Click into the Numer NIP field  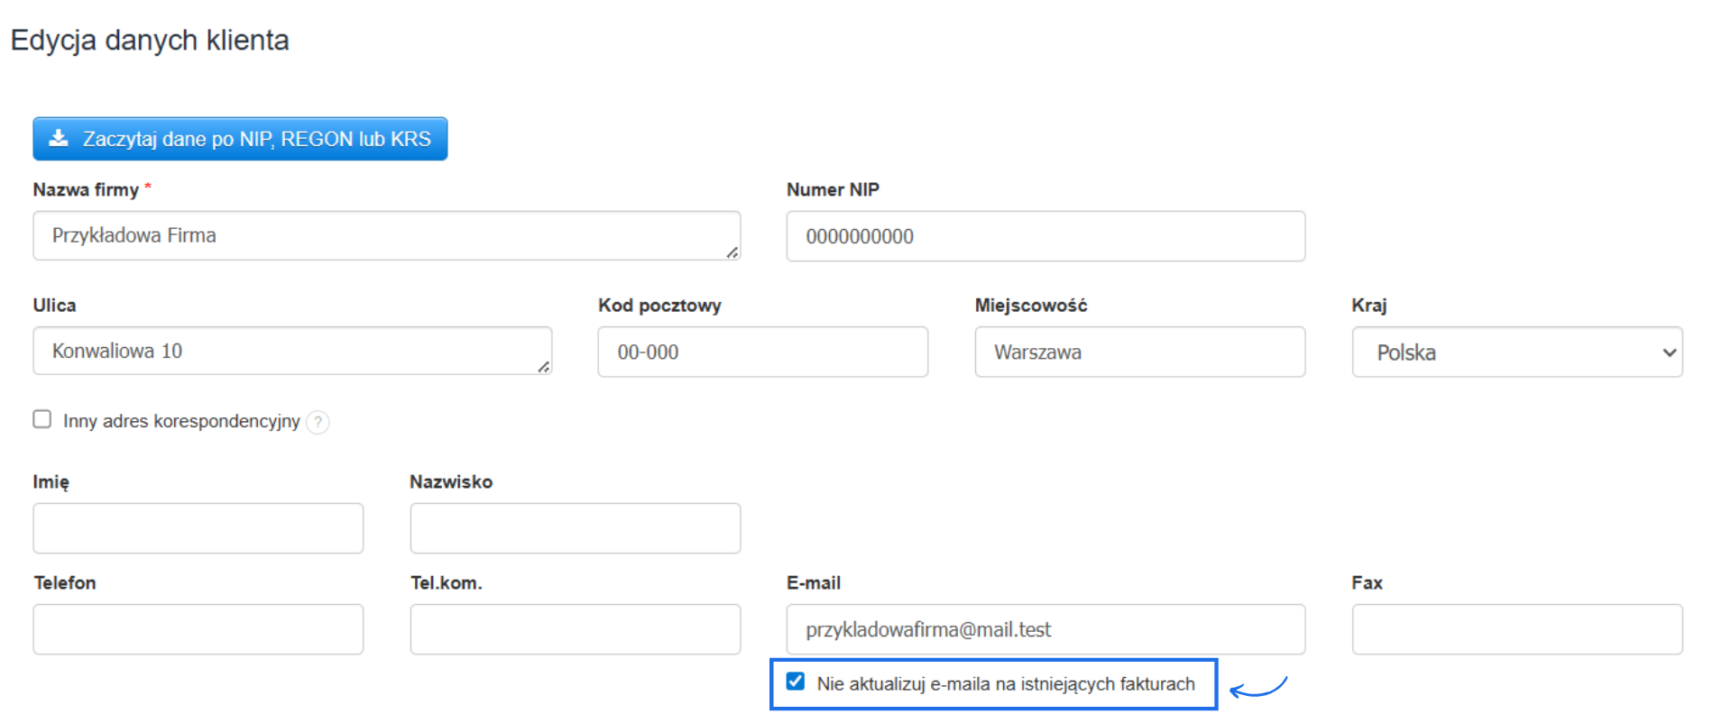(1045, 236)
